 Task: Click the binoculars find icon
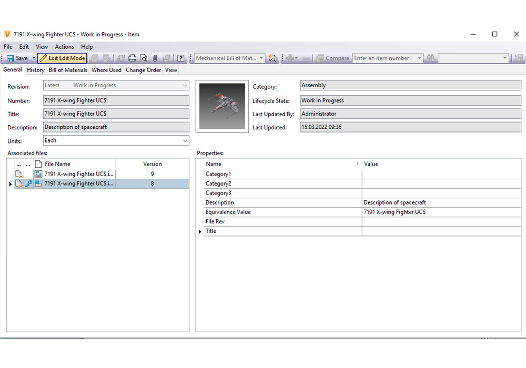tap(431, 58)
